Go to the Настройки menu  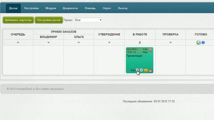coord(31,8)
